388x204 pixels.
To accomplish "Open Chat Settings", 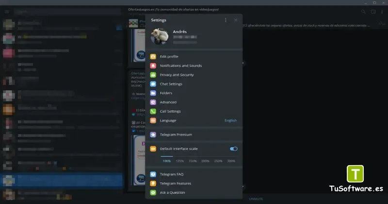I will (x=194, y=84).
